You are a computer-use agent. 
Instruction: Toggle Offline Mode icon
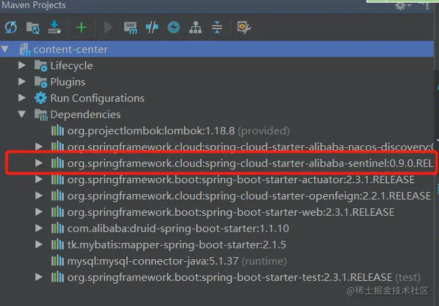(x=152, y=27)
